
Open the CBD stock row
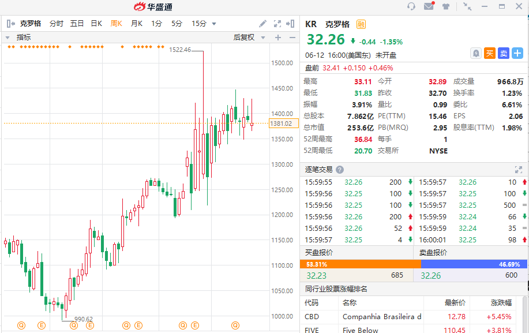pyautogui.click(x=408, y=317)
